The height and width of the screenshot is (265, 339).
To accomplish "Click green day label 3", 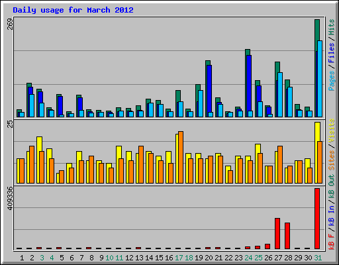I will pos(42,258).
